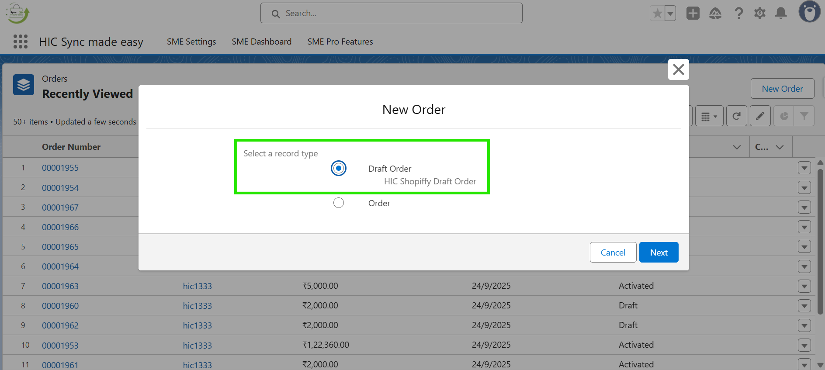Cancel the New Order dialog
825x370 pixels.
[x=613, y=252]
